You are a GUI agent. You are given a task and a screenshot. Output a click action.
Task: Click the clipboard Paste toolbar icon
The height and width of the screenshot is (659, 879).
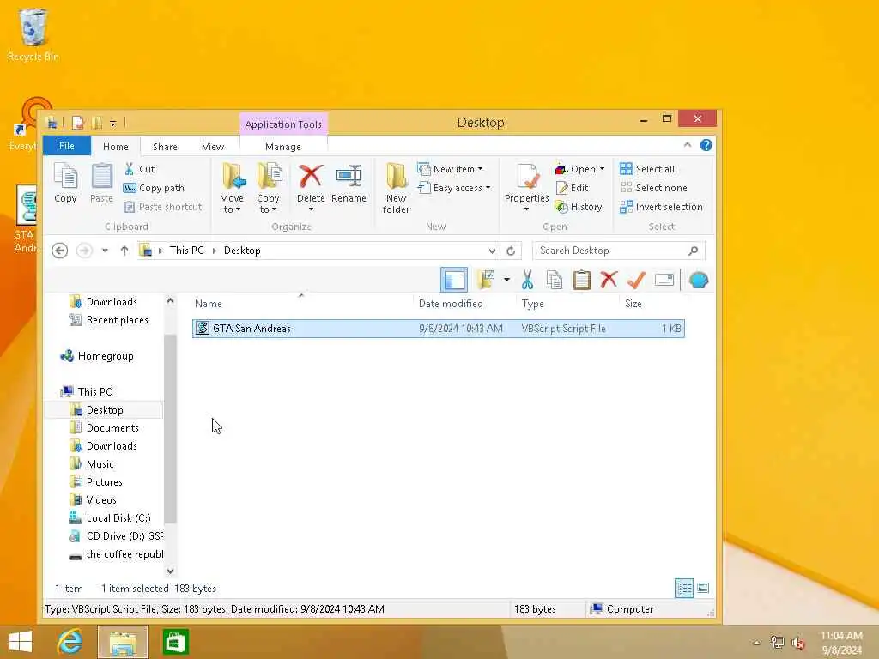[x=582, y=280]
